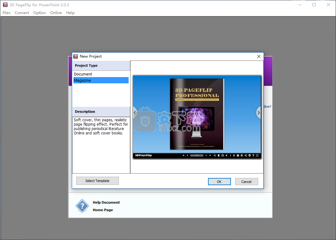Cancel the New Project dialog
This screenshot has width=336, height=240.
[x=246, y=181]
